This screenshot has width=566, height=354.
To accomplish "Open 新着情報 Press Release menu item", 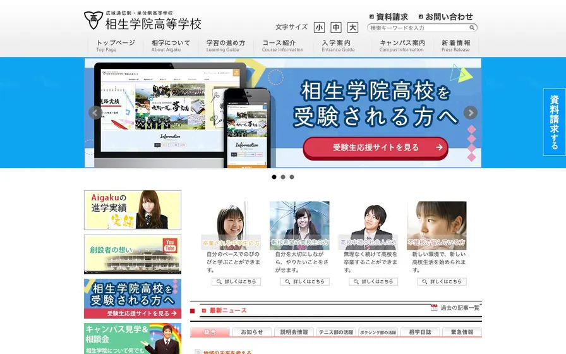I will pyautogui.click(x=455, y=46).
